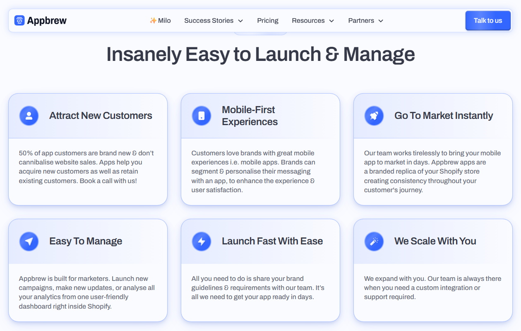Click the Appbrew logo icon
521x331 pixels.
(19, 20)
